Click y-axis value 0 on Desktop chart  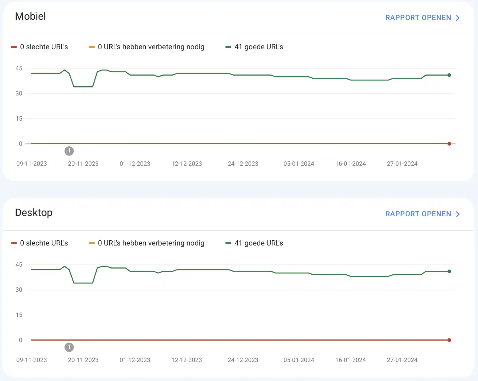pos(21,340)
